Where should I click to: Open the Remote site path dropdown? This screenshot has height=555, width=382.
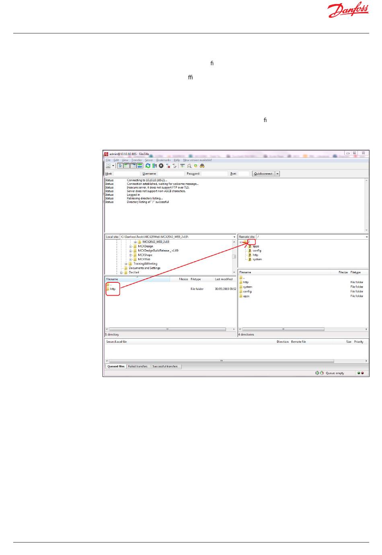tap(367, 237)
